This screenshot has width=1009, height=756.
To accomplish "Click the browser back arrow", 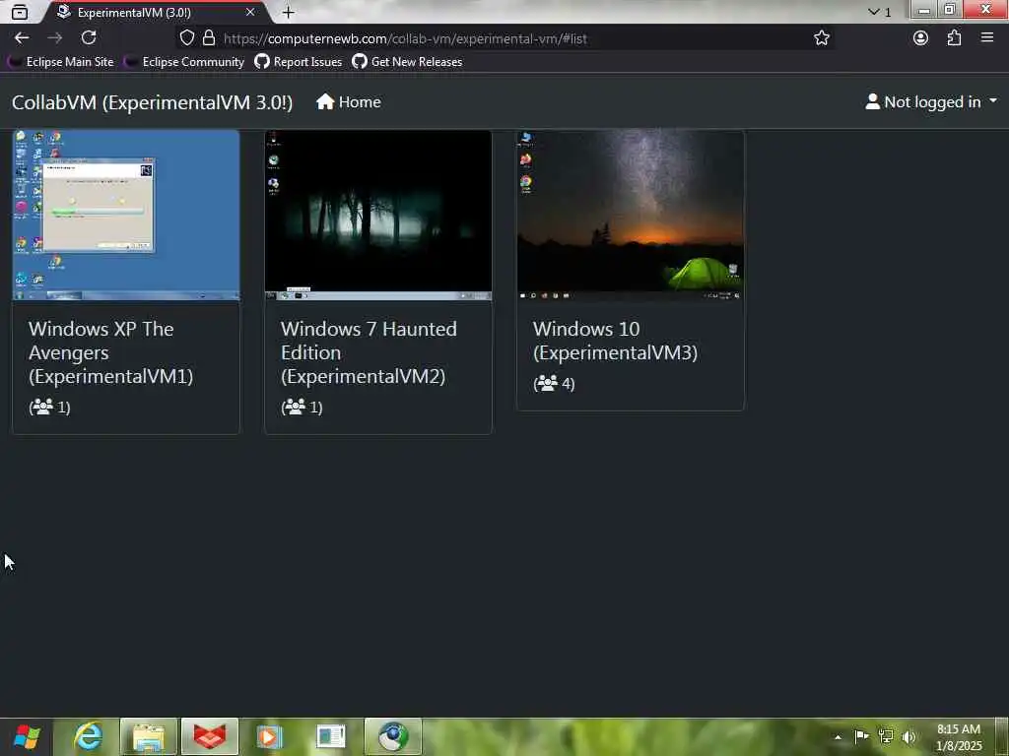I will [22, 38].
